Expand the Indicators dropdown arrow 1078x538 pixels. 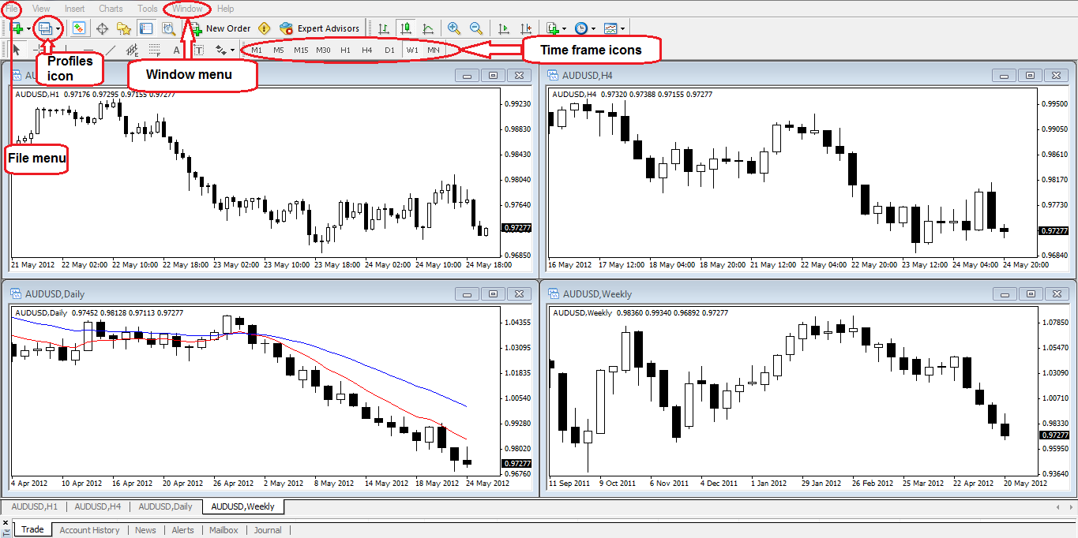(x=564, y=28)
